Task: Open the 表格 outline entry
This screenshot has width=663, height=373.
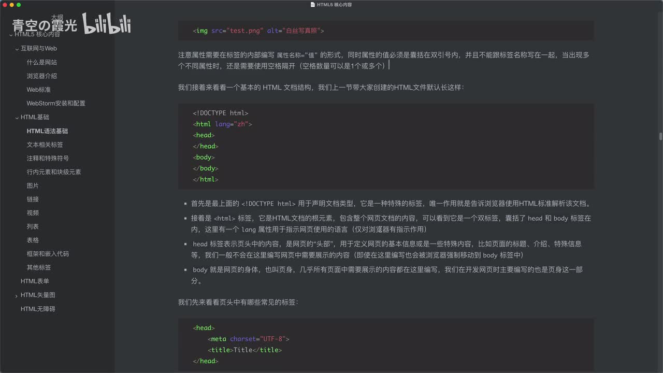Action: coord(33,240)
